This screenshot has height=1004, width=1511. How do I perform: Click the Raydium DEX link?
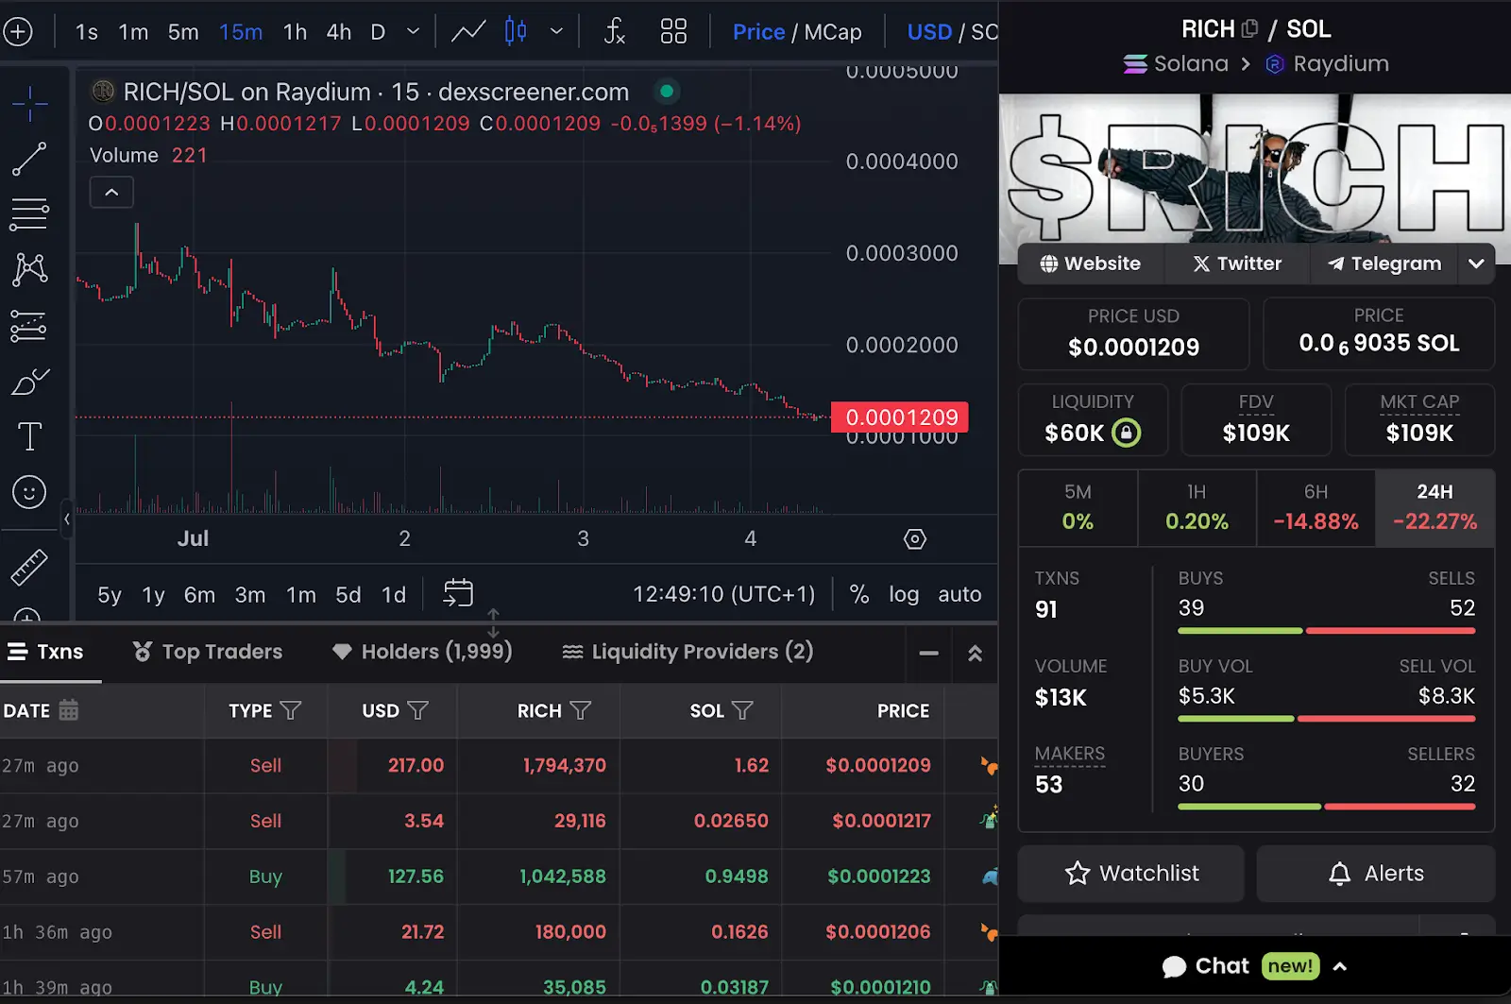(x=1328, y=63)
